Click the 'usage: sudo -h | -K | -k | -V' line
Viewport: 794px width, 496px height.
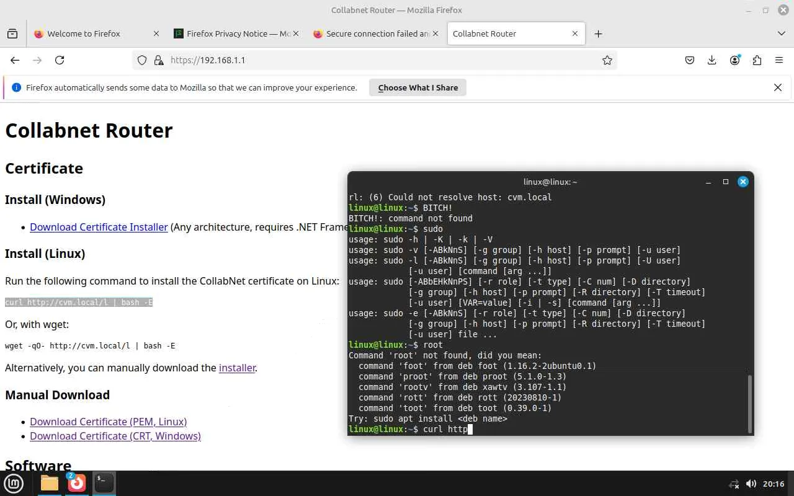tap(421, 239)
